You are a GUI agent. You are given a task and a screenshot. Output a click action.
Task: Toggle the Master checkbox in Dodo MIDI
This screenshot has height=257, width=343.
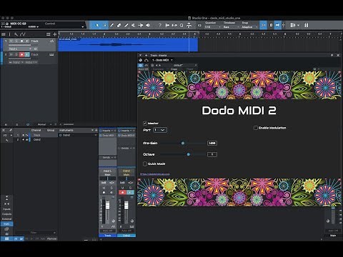144,124
